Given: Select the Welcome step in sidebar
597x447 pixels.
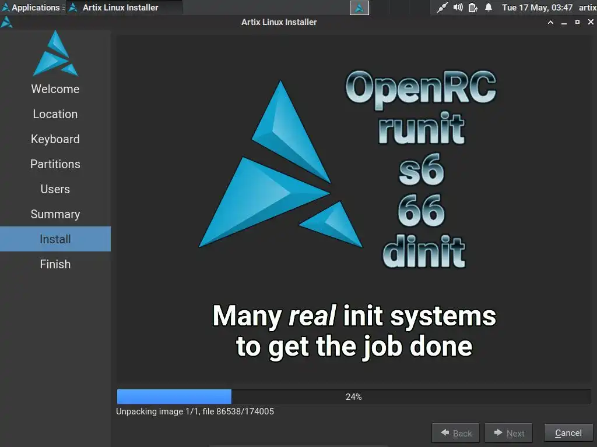Looking at the screenshot, I should click(x=55, y=89).
